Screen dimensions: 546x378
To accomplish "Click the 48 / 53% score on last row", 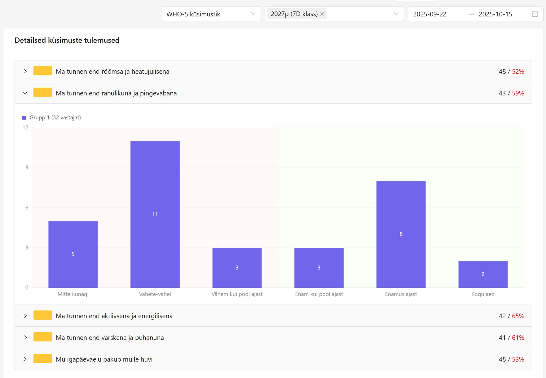I will tap(511, 359).
